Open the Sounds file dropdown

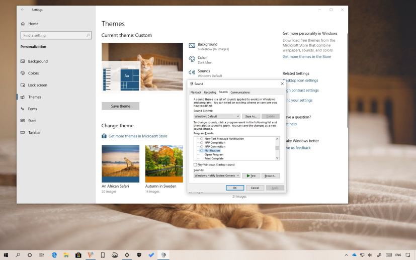(217, 176)
